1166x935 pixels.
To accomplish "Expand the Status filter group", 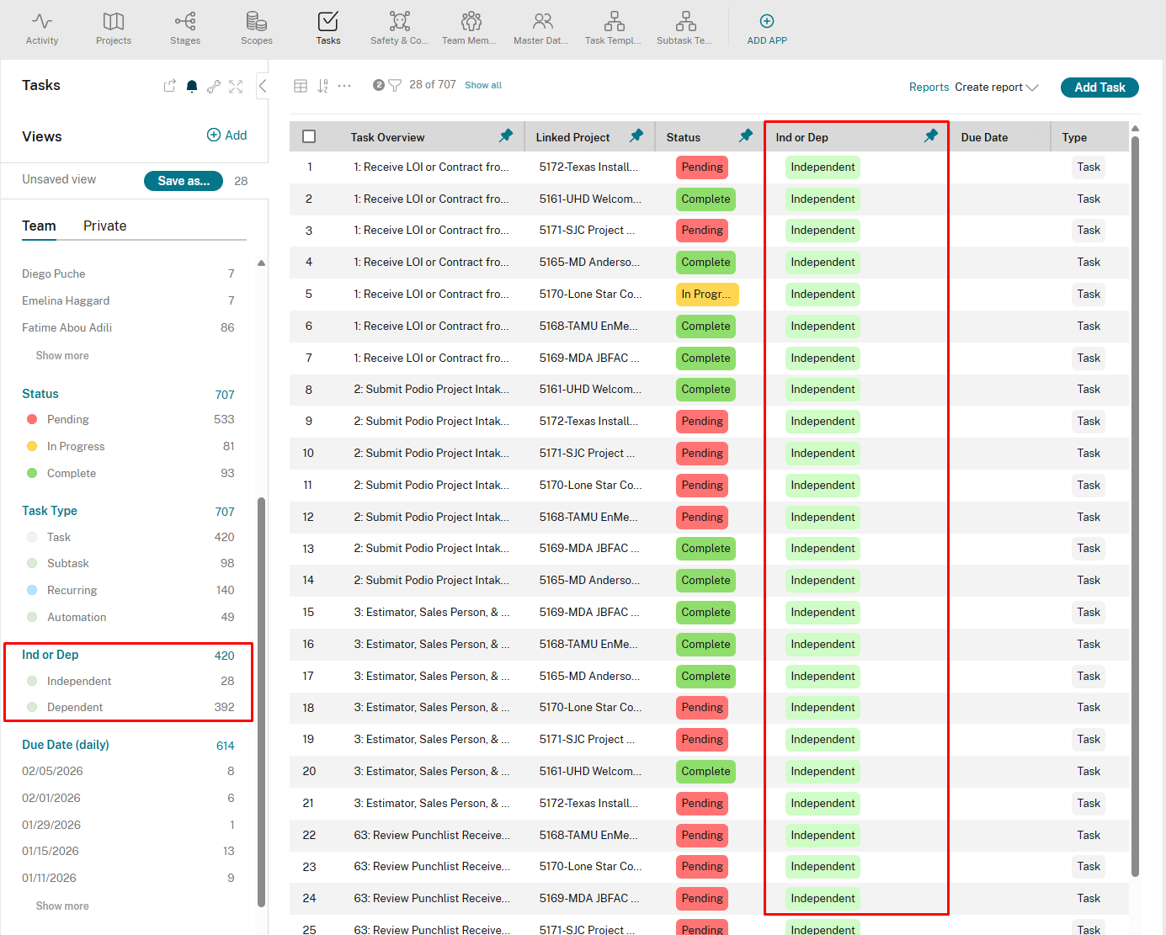I will click(40, 394).
